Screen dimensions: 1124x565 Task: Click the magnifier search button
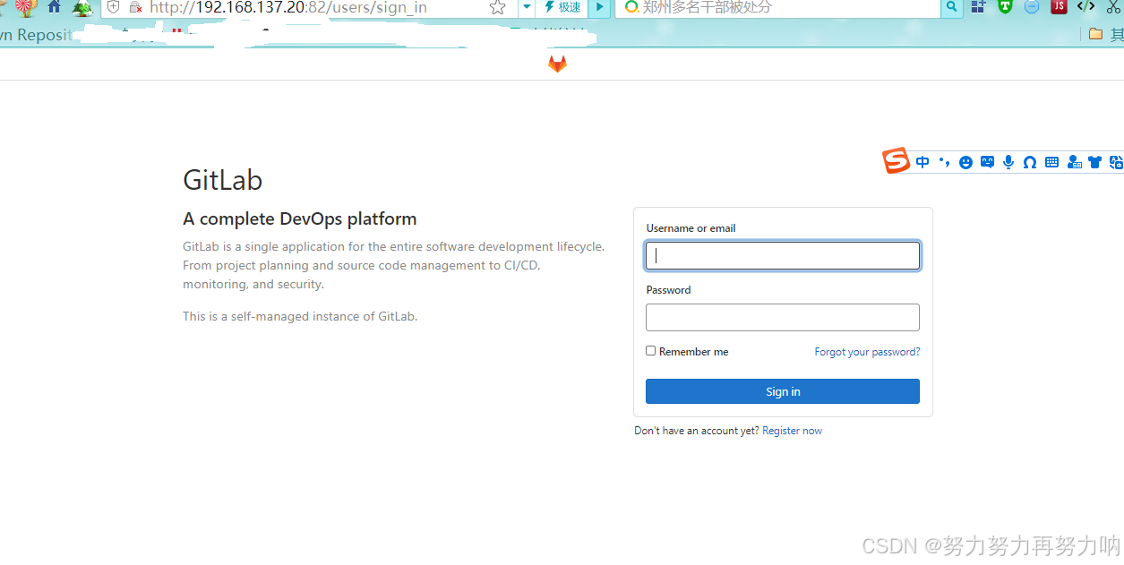click(x=952, y=7)
